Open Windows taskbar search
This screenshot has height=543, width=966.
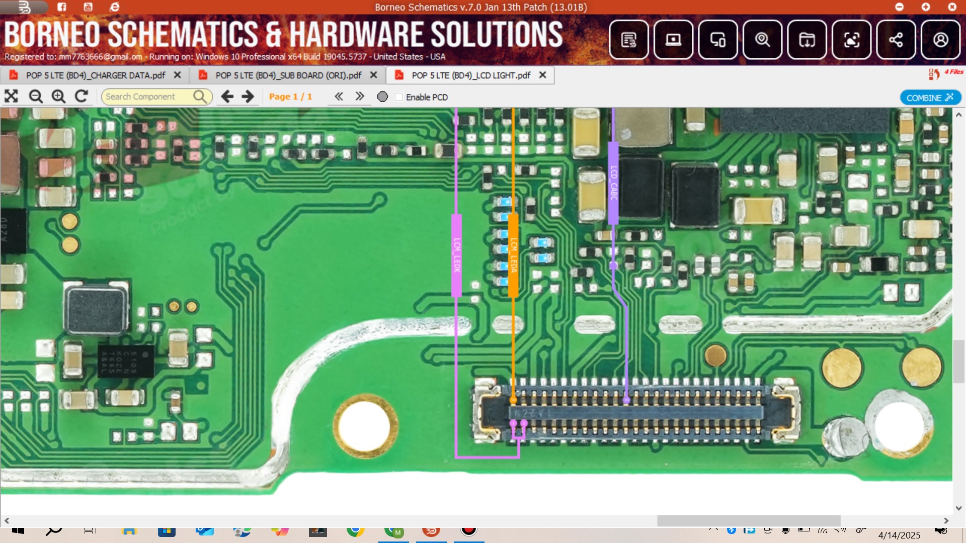[53, 531]
